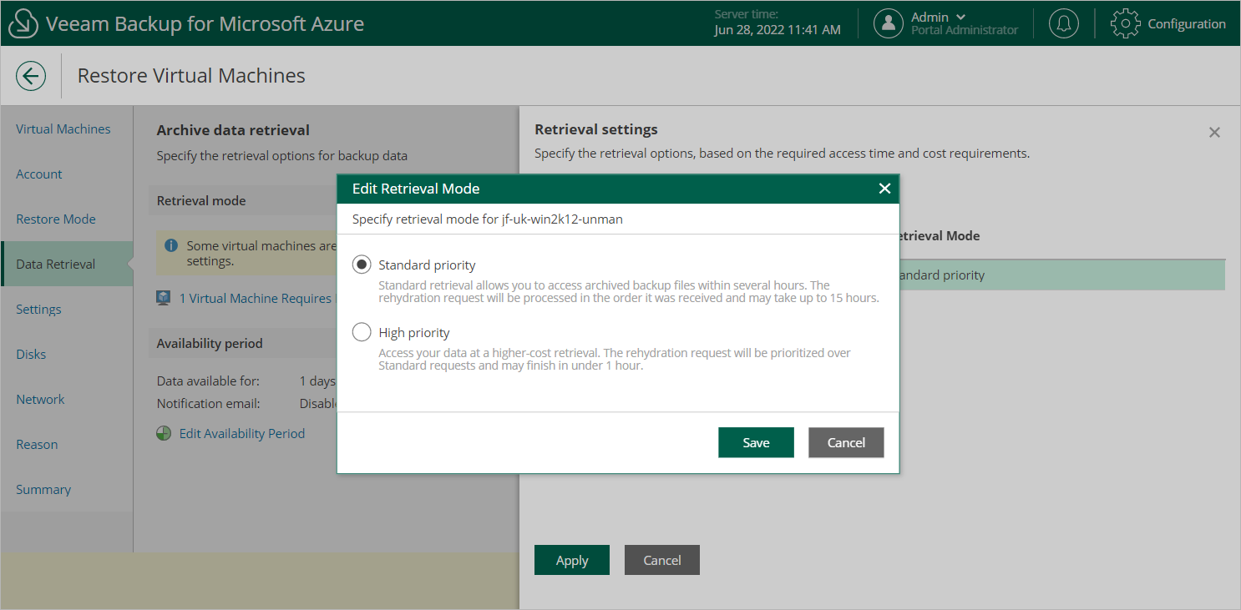The image size is (1241, 610).
Task: Click the Portal Administrator role text
Action: 965,30
